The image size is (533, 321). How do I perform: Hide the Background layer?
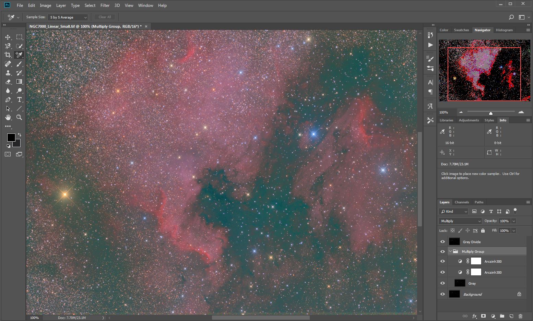442,294
